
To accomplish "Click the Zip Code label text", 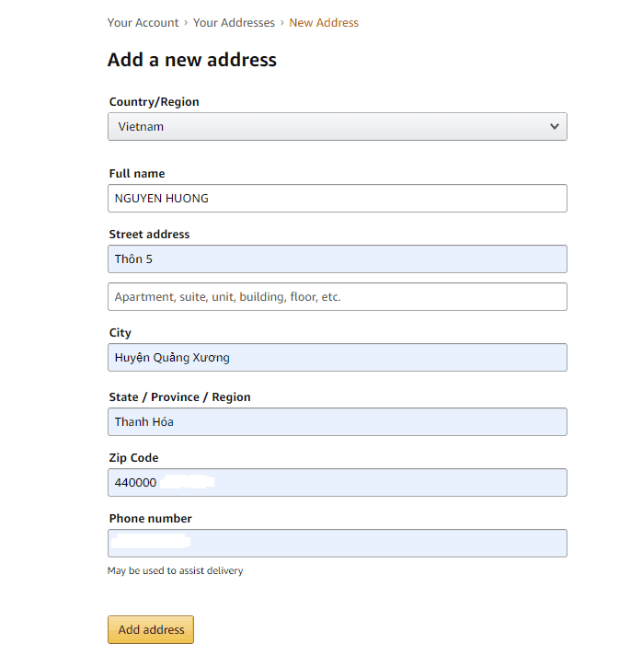I will [134, 458].
